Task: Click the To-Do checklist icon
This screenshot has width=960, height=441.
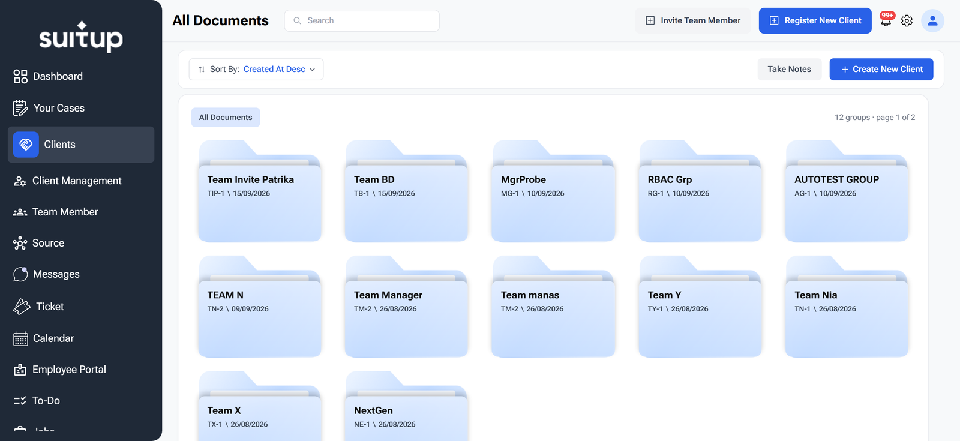Action: click(x=20, y=401)
